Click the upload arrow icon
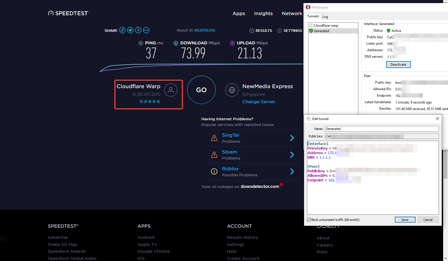The width and height of the screenshot is (448, 261). [232, 43]
